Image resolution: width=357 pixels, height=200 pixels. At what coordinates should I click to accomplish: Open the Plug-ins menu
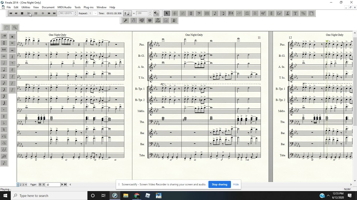coord(89,7)
